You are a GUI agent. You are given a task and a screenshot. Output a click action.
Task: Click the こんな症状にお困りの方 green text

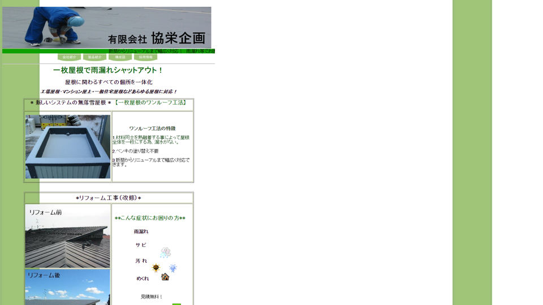pos(150,218)
